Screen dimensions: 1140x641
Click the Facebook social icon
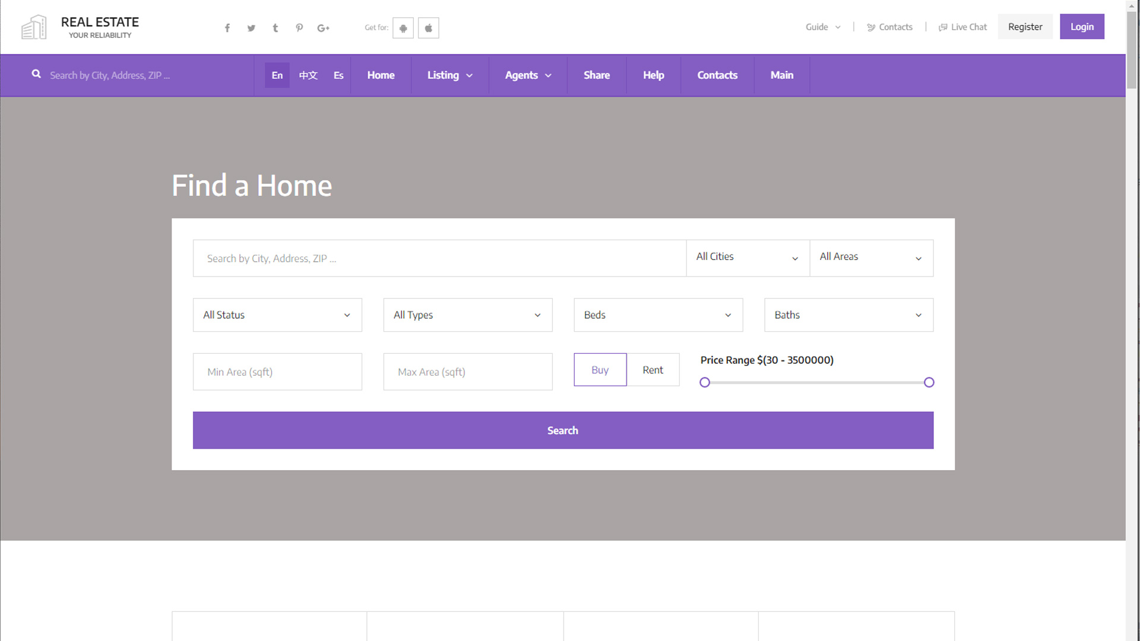(x=227, y=28)
